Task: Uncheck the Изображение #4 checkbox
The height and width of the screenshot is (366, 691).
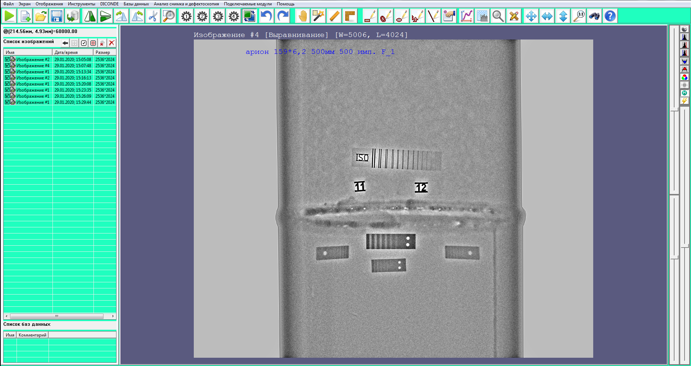Action: point(7,65)
